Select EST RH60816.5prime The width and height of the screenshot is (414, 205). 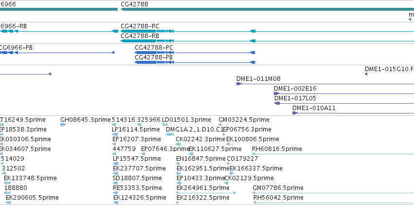pyautogui.click(x=277, y=149)
